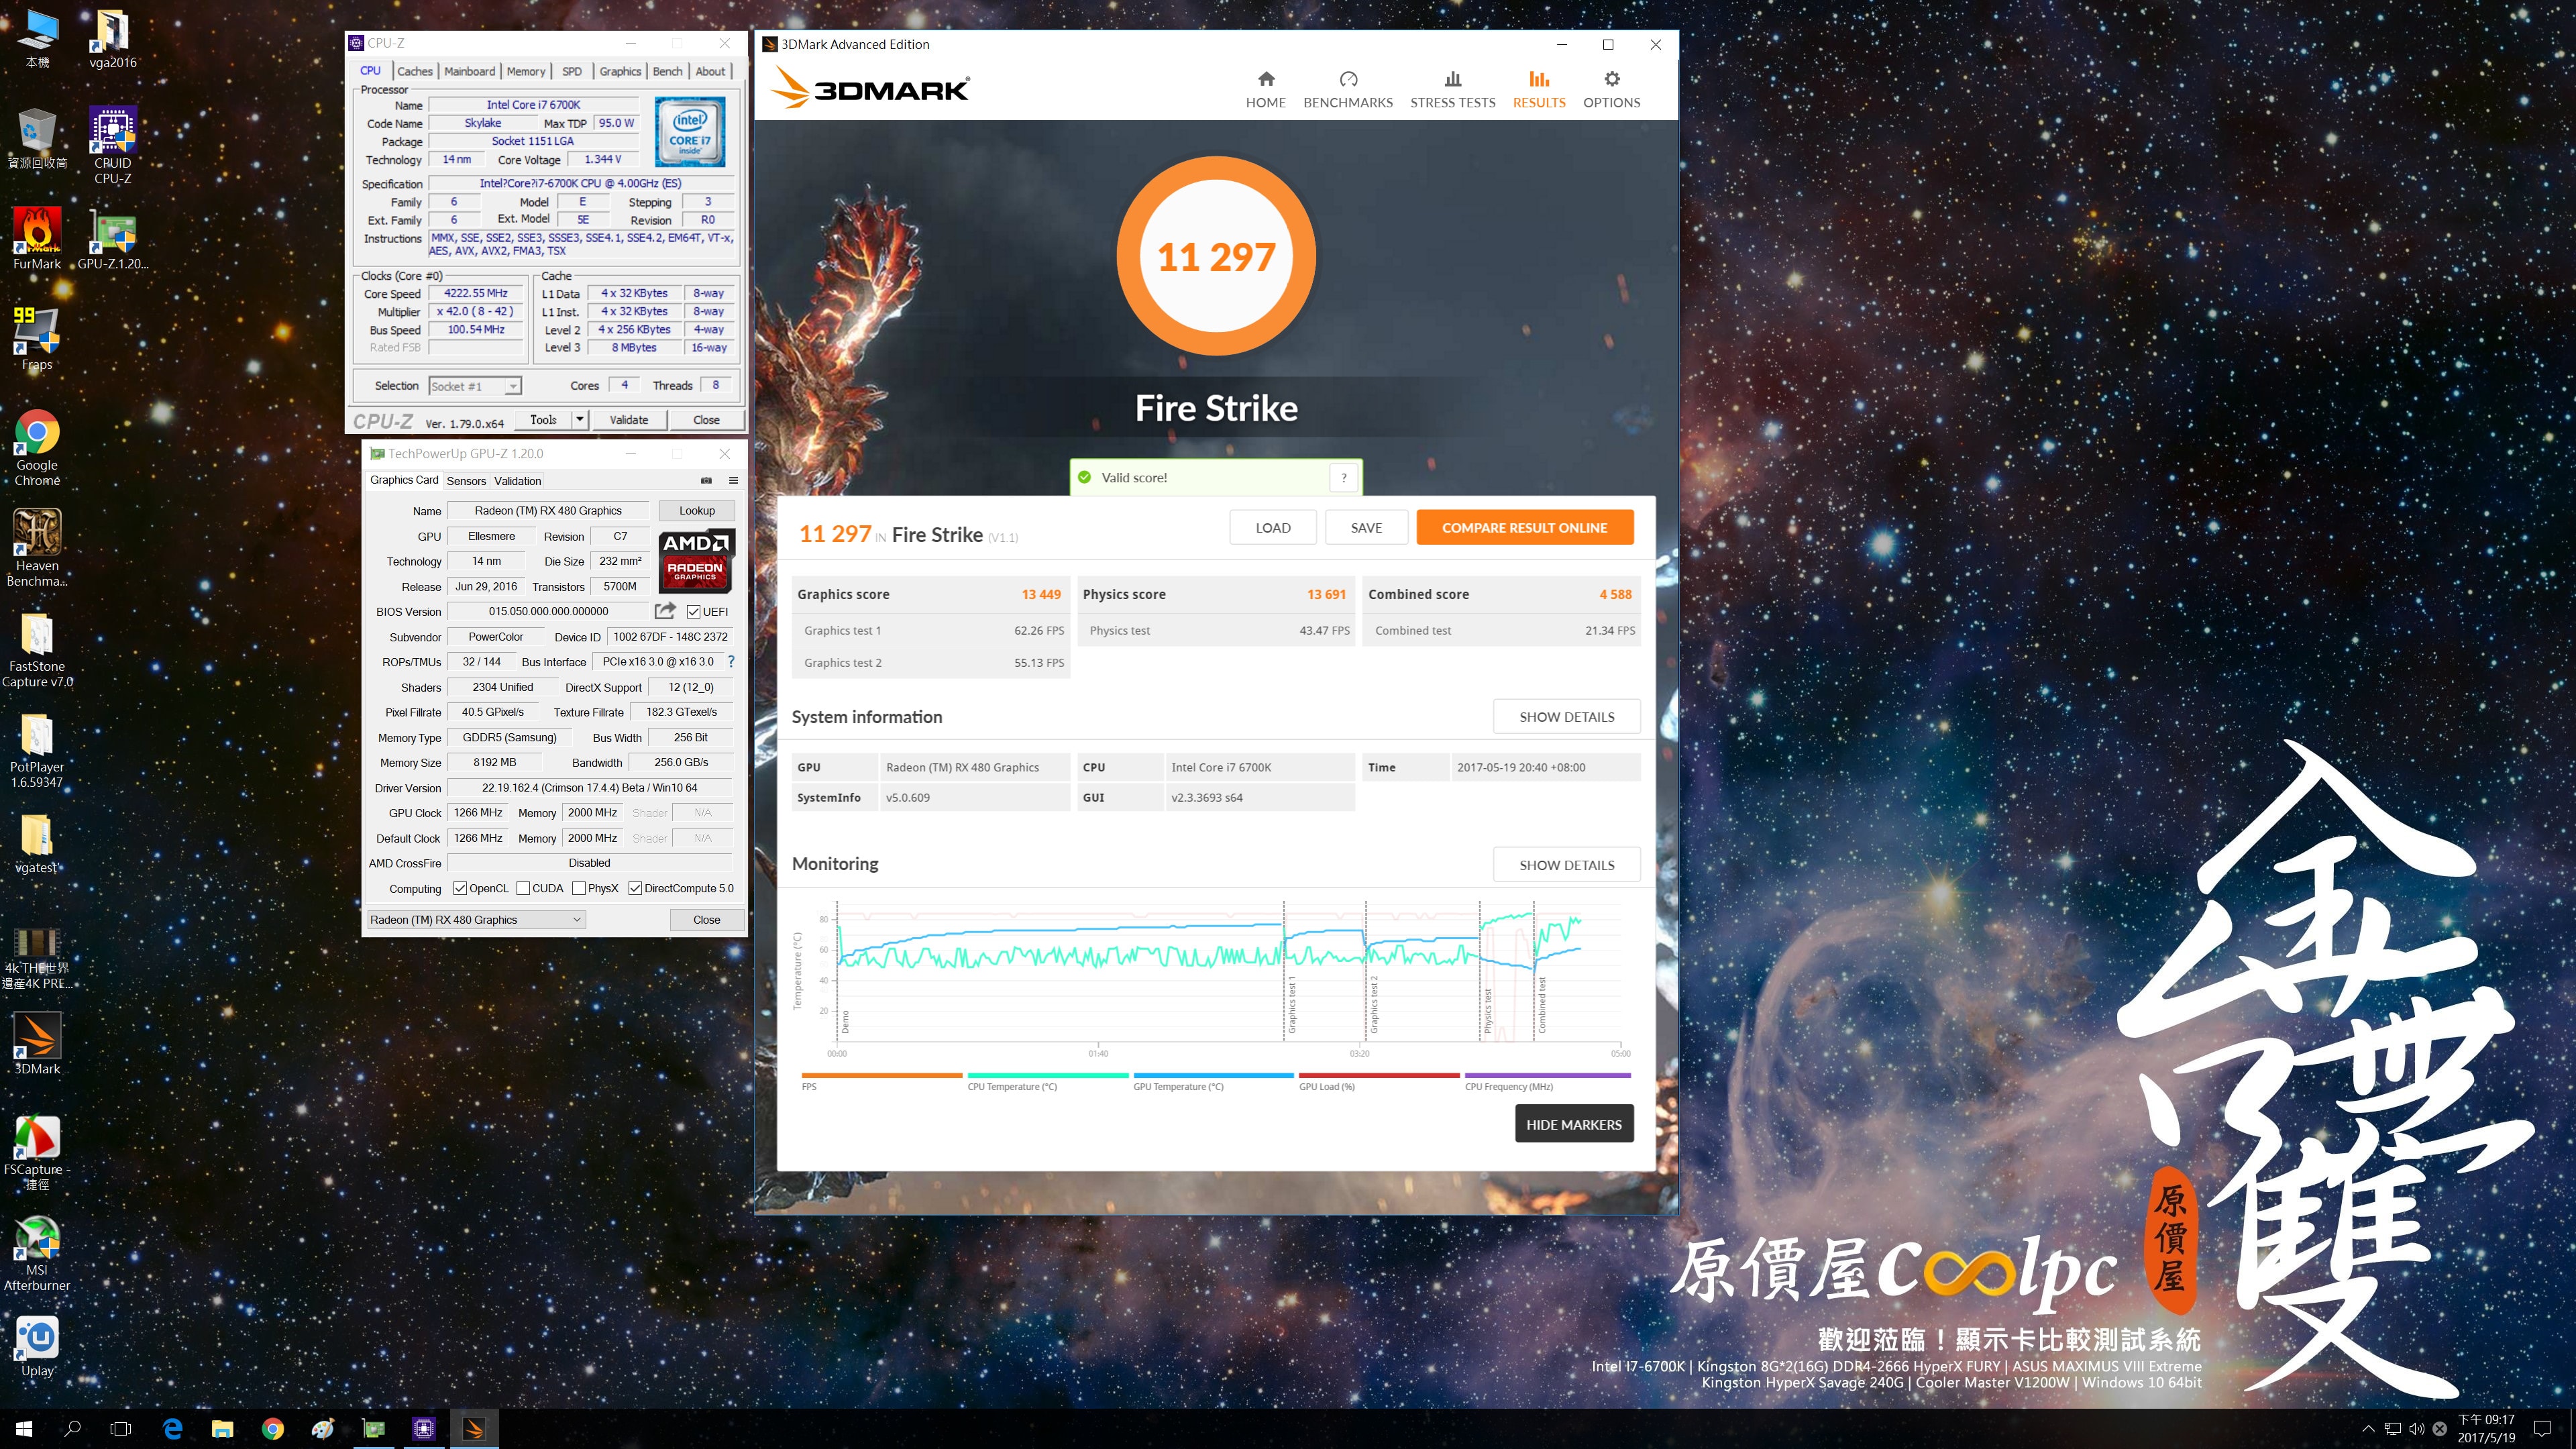Switch to SPD tab in CPU-Z

pyautogui.click(x=572, y=71)
